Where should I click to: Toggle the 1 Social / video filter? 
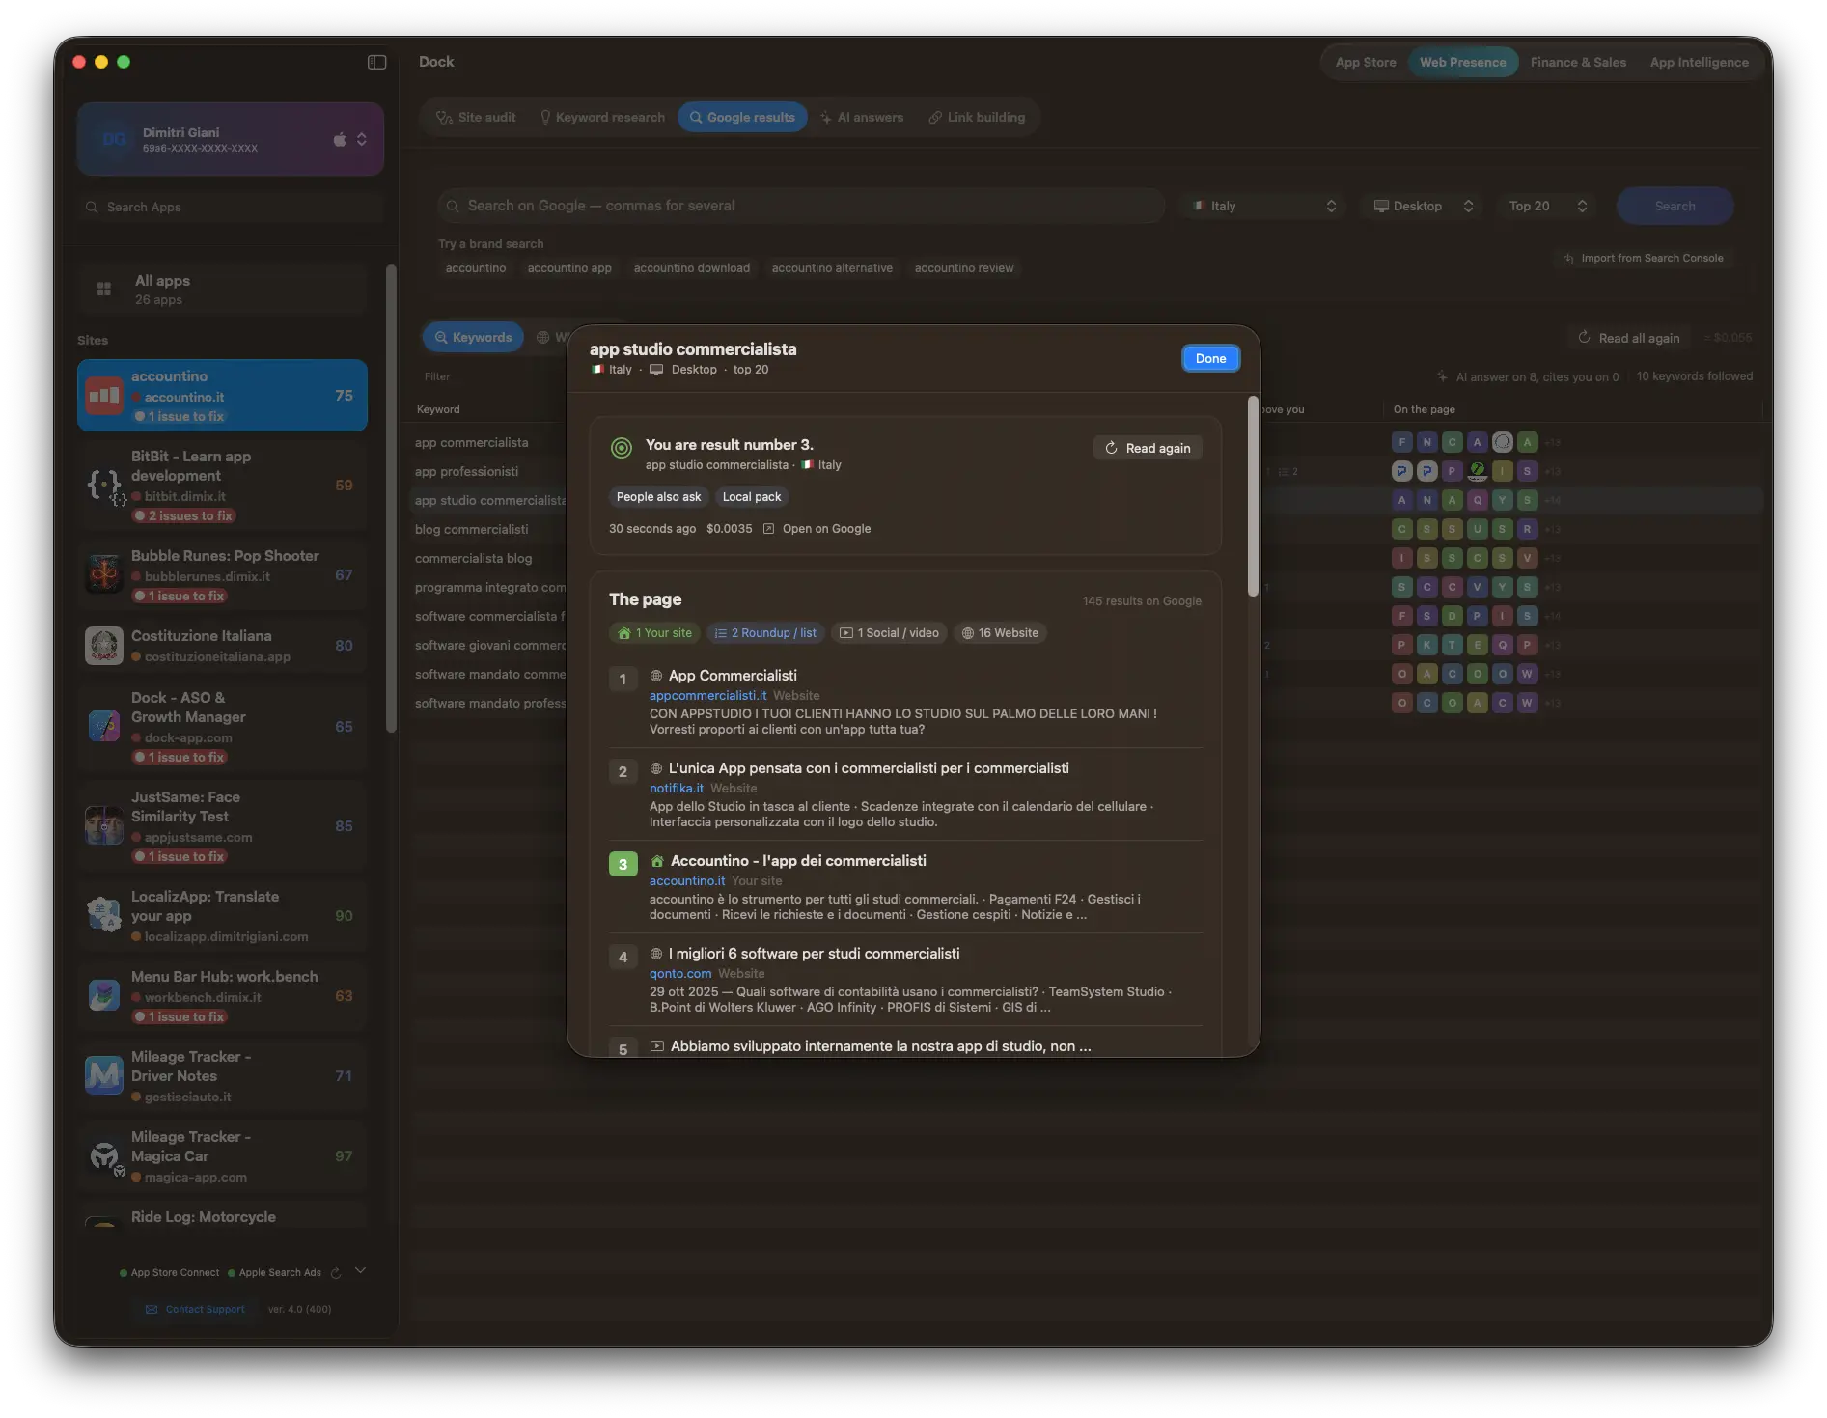[x=889, y=633]
